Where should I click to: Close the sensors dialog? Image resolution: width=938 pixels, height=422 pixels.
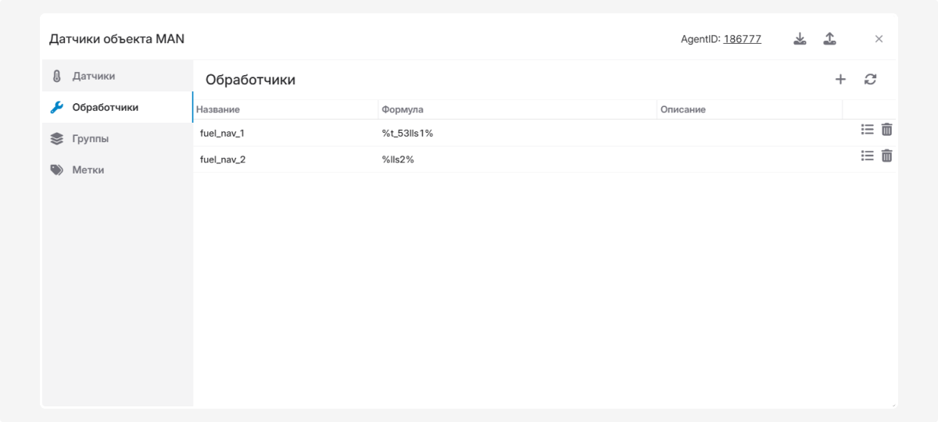(x=879, y=39)
